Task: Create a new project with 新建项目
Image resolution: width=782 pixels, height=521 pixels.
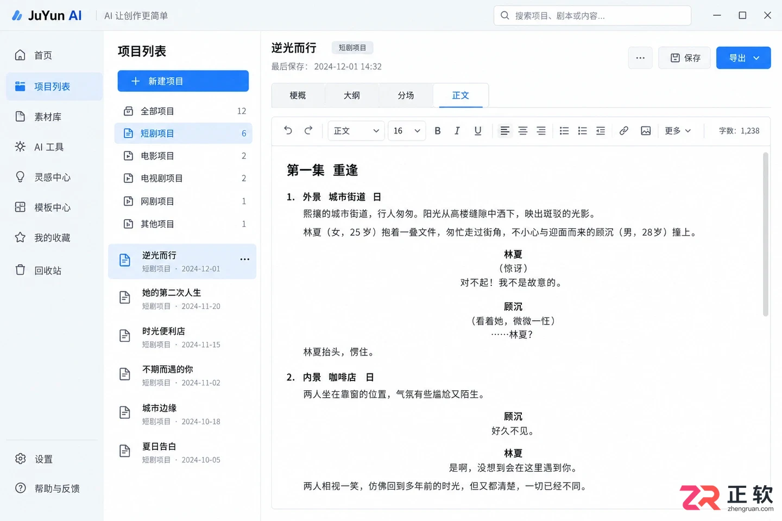Action: click(183, 81)
